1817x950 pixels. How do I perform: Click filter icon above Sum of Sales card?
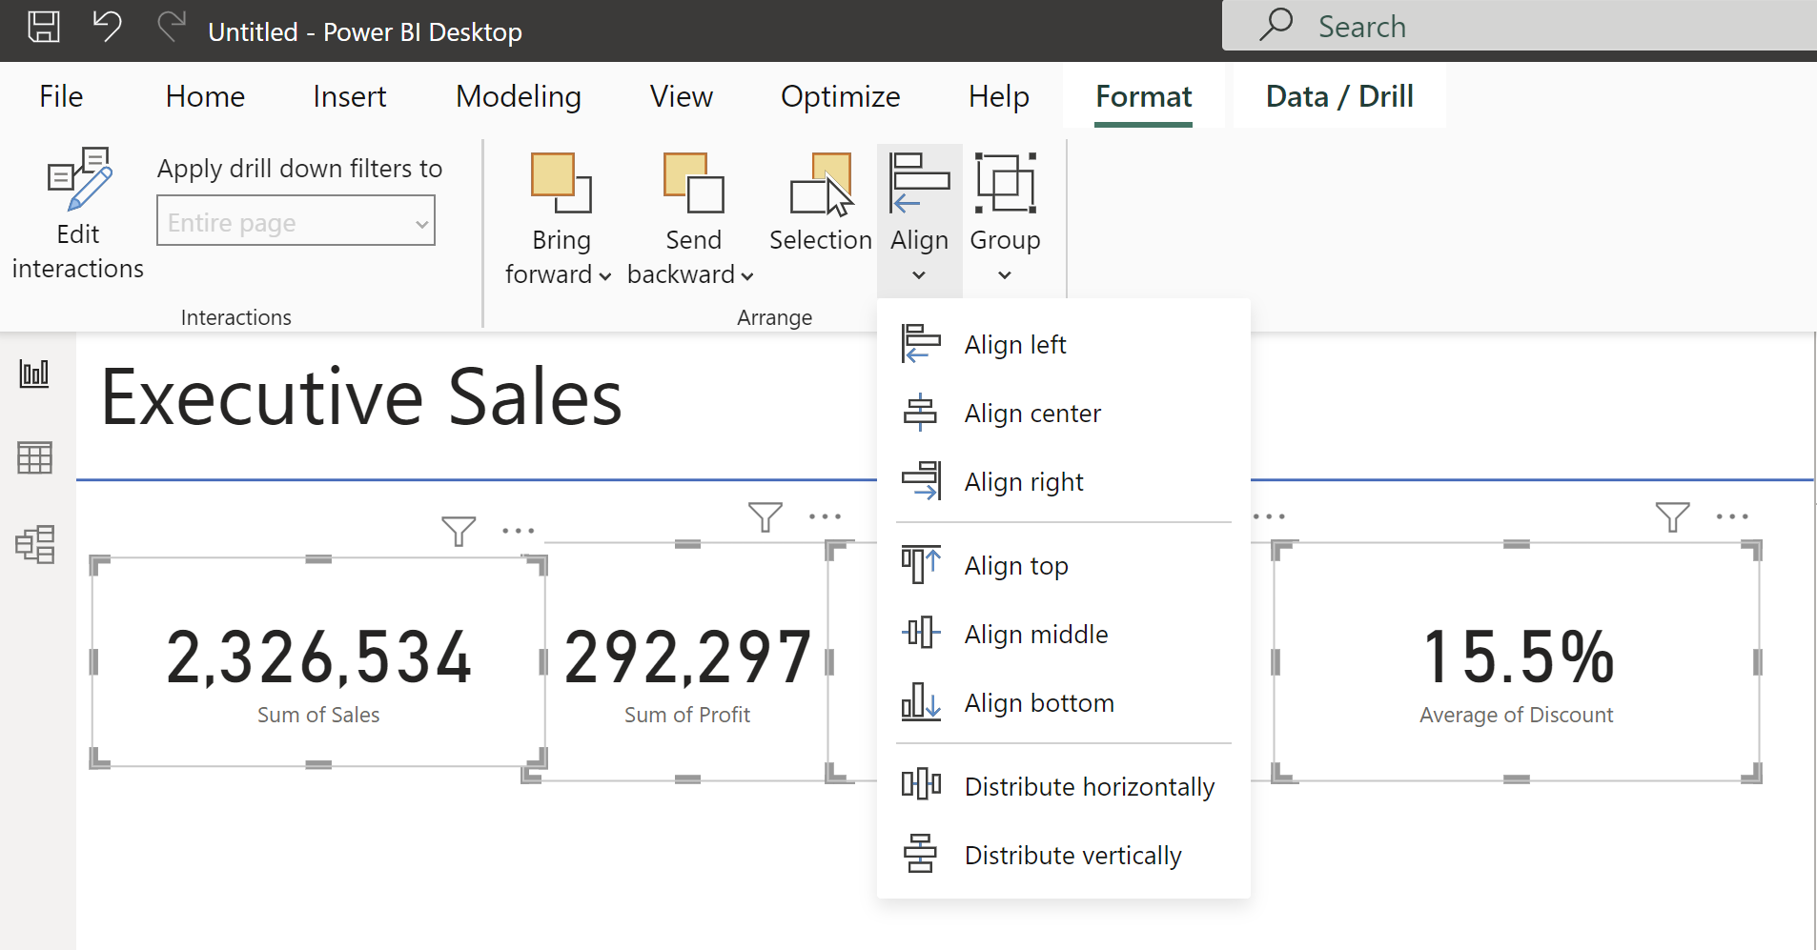point(459,531)
